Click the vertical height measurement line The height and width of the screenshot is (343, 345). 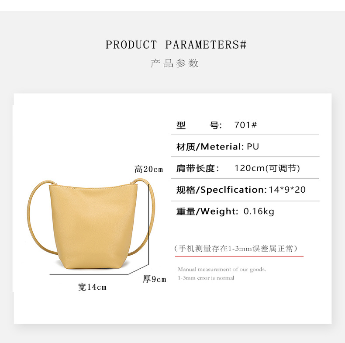click(149, 224)
